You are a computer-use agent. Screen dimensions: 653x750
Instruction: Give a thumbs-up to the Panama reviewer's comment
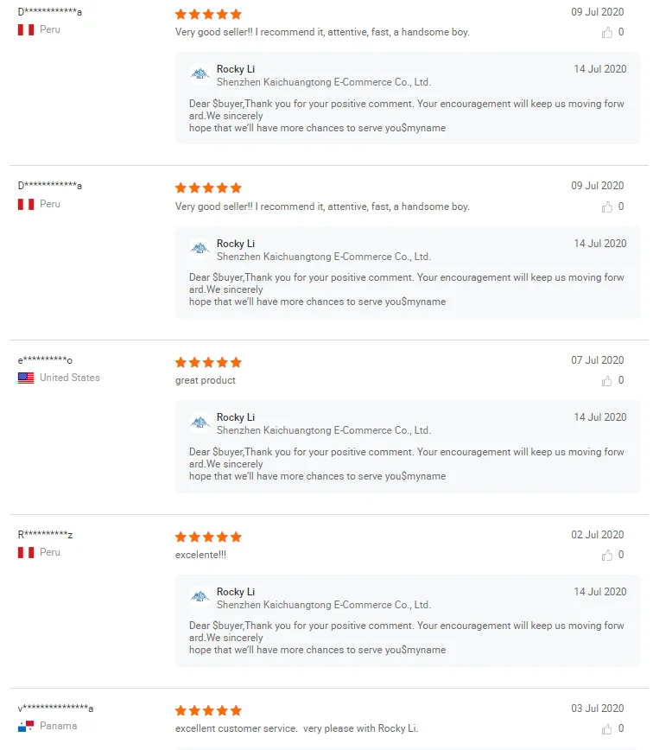pyautogui.click(x=607, y=728)
